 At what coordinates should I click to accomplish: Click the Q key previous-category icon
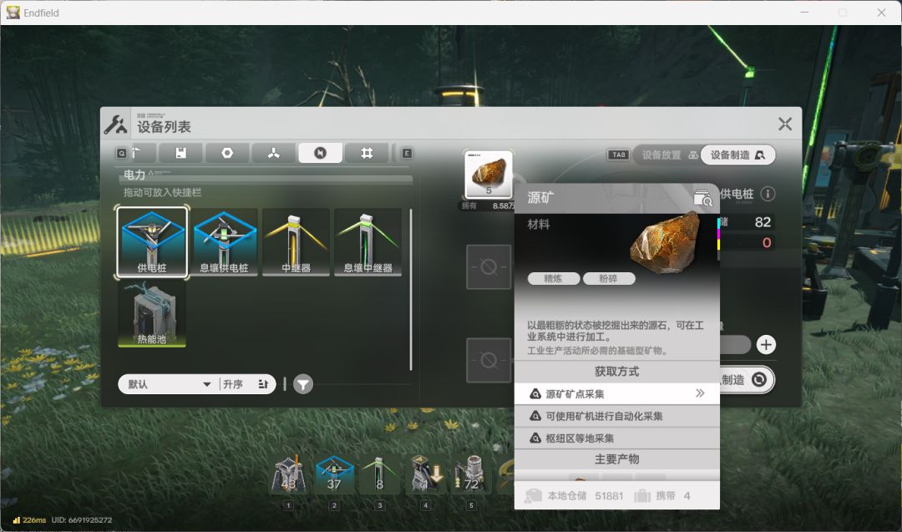point(121,154)
